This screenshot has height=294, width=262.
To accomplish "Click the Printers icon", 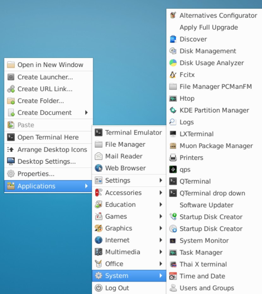I will [x=173, y=158].
